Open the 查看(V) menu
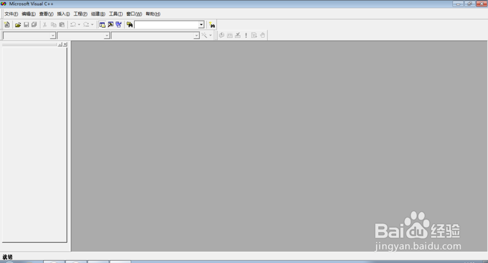 (46, 14)
